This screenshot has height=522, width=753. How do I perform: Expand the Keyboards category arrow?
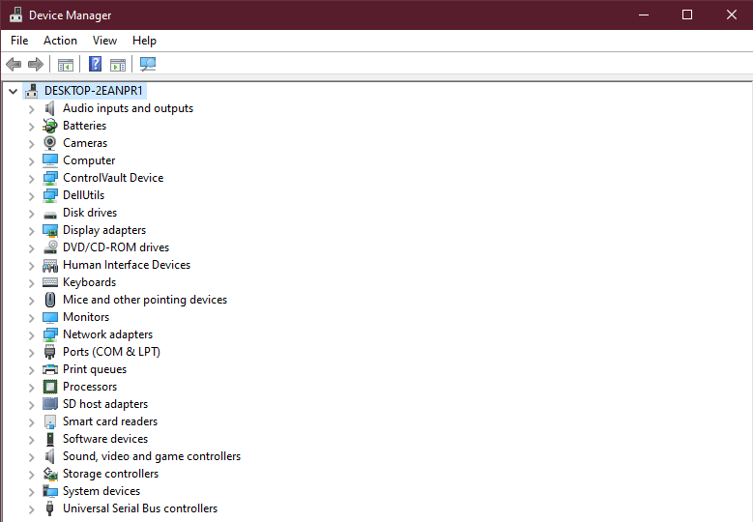(x=31, y=283)
